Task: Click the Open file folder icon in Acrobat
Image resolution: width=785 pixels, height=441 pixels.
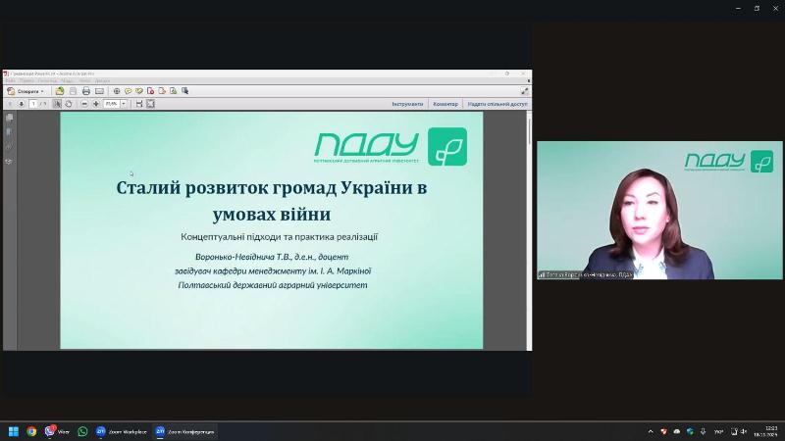Action: pos(60,91)
